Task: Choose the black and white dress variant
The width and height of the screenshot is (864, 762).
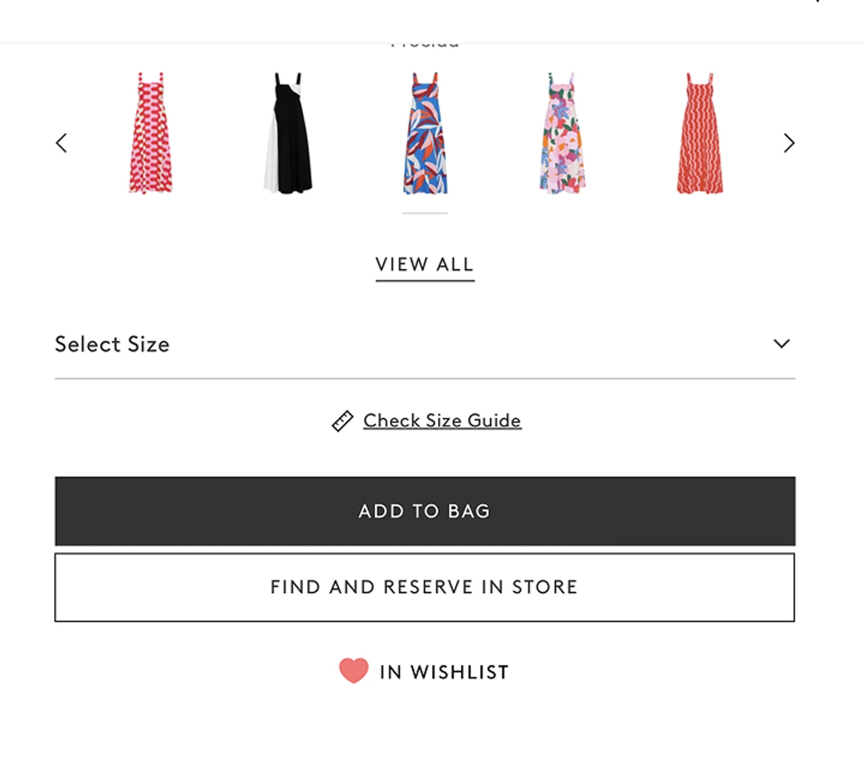Action: pos(288,134)
